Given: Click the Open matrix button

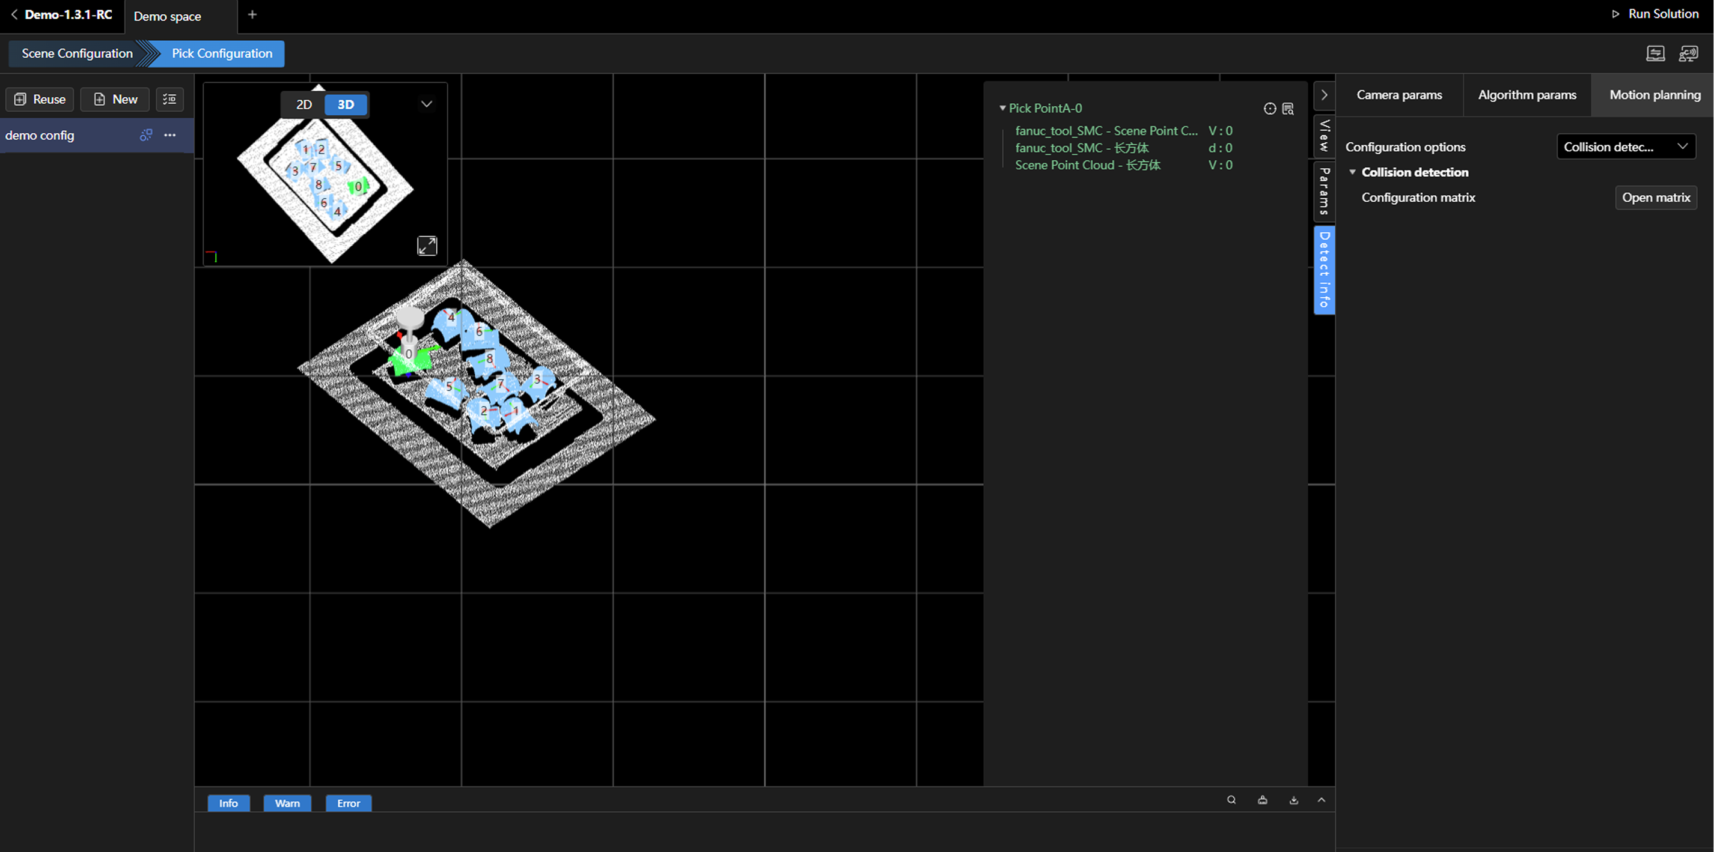Looking at the screenshot, I should (1656, 198).
